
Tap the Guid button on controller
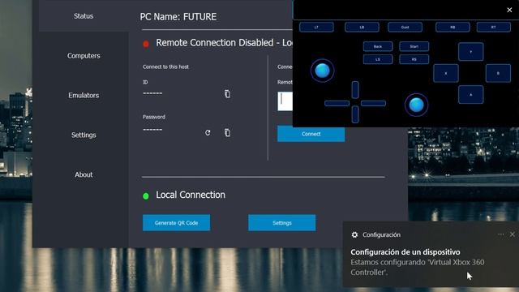click(405, 27)
